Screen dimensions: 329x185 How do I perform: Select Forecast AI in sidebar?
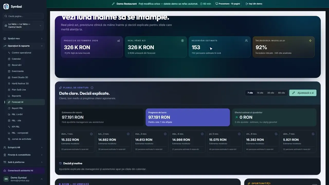coord(25,102)
